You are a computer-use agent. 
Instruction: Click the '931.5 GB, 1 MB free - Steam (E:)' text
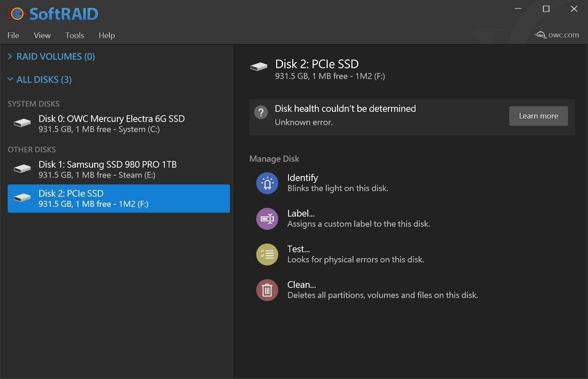[96, 175]
